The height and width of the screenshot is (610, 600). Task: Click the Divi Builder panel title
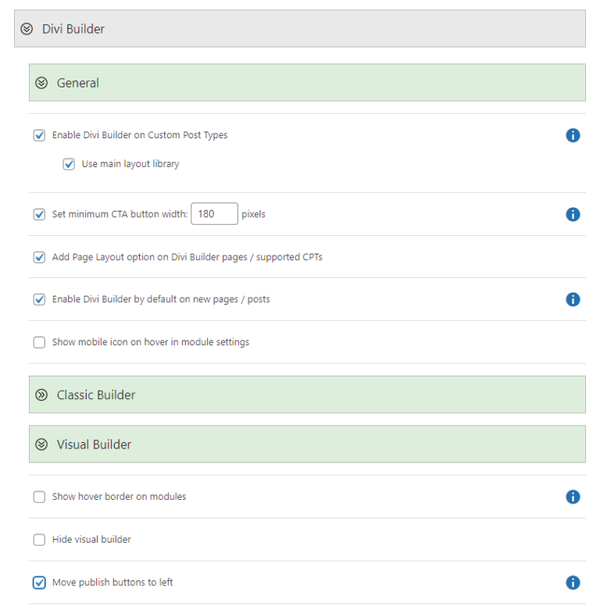point(73,29)
